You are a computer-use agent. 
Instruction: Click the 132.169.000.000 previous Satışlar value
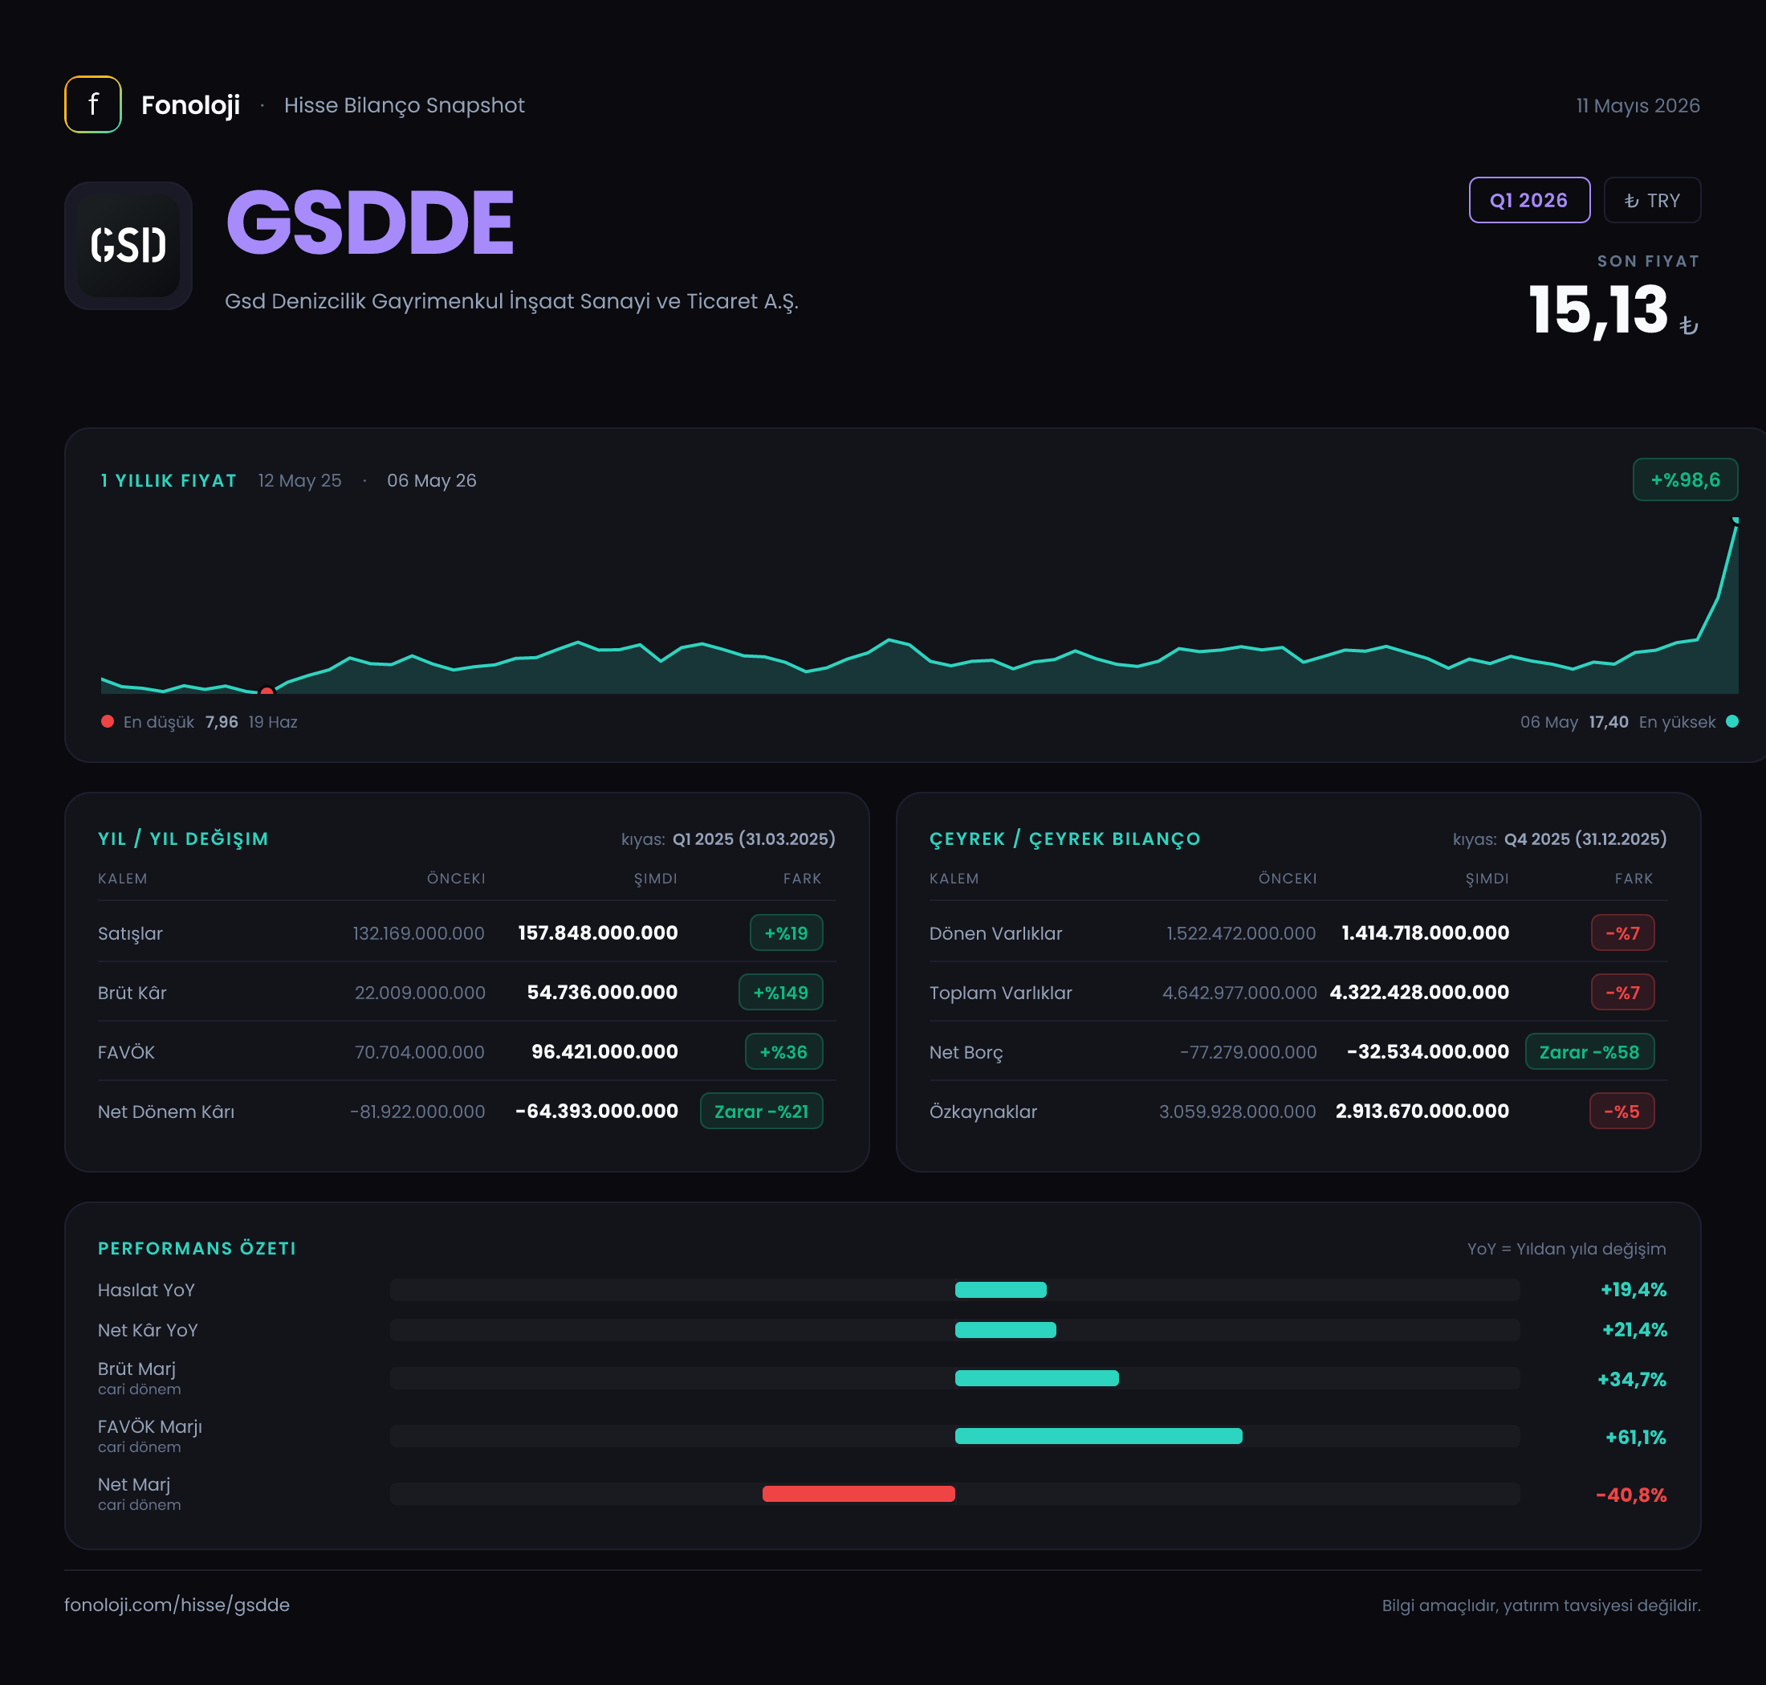pos(418,933)
